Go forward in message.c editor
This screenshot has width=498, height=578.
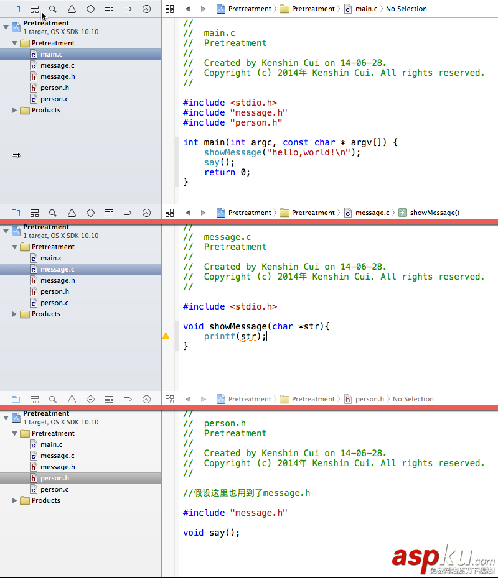204,213
